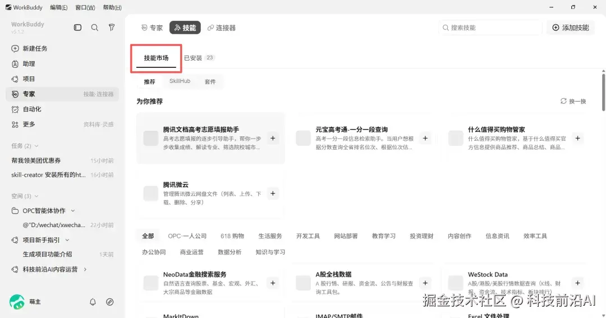Select the 技能市场 tab
Image resolution: width=606 pixels, height=318 pixels.
point(156,58)
